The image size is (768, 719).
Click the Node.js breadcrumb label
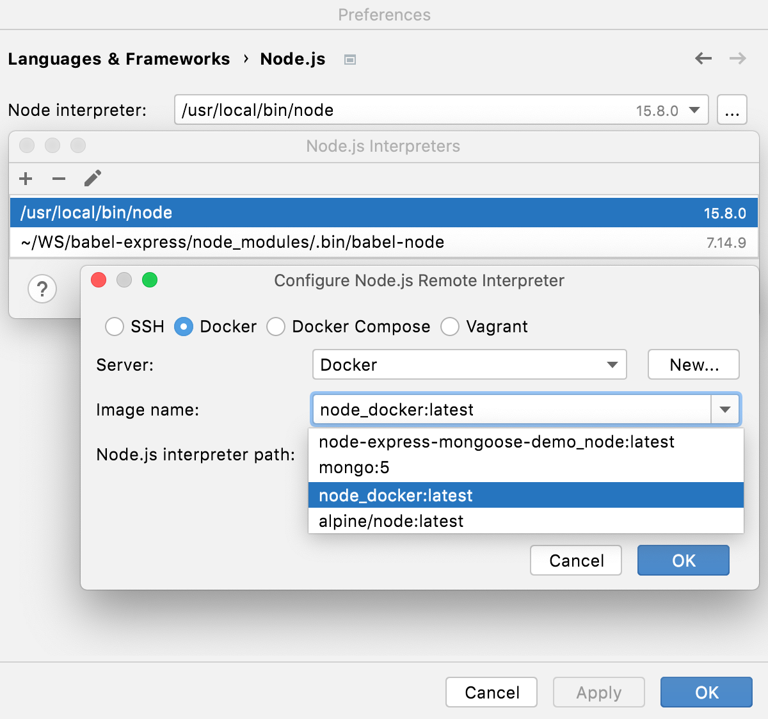(x=292, y=59)
